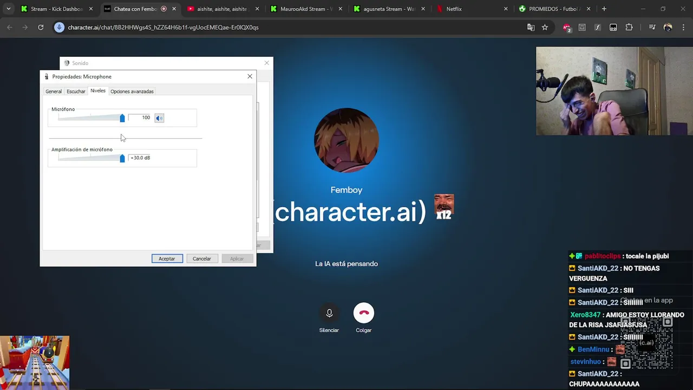Open the Opciones avanzadas tab
693x390 pixels.
[x=132, y=92]
